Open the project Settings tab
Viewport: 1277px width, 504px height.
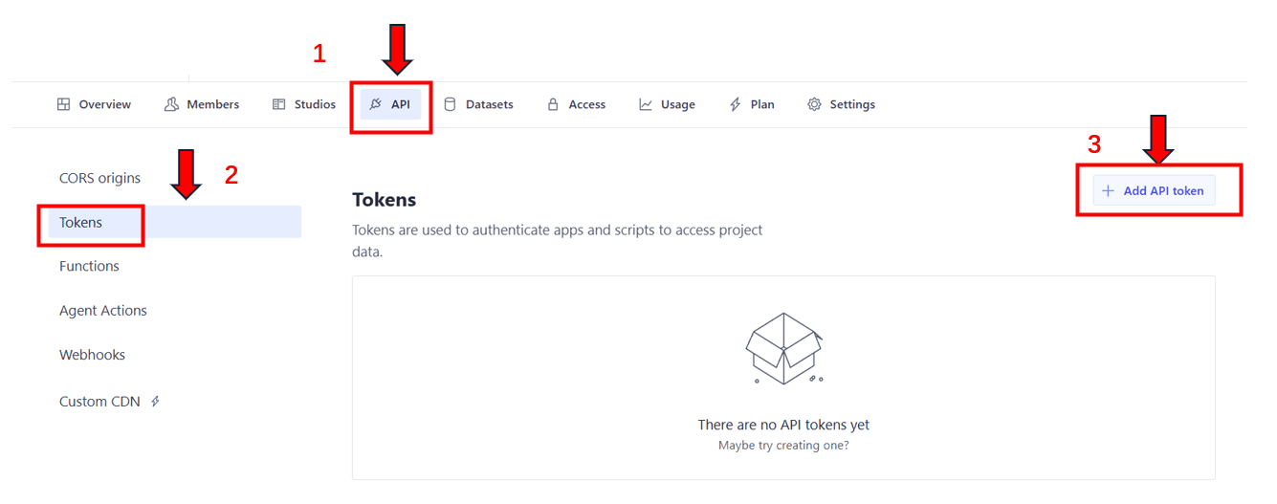click(842, 104)
